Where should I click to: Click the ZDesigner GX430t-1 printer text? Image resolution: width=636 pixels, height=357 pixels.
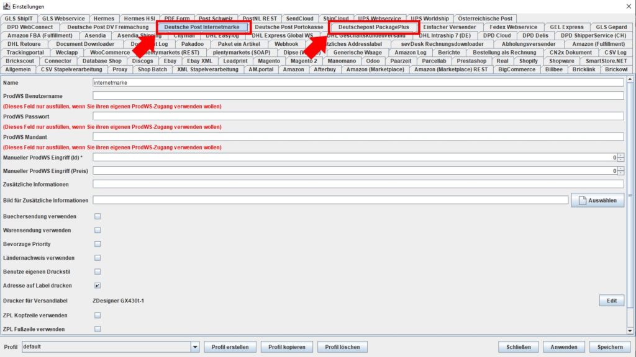(x=119, y=301)
